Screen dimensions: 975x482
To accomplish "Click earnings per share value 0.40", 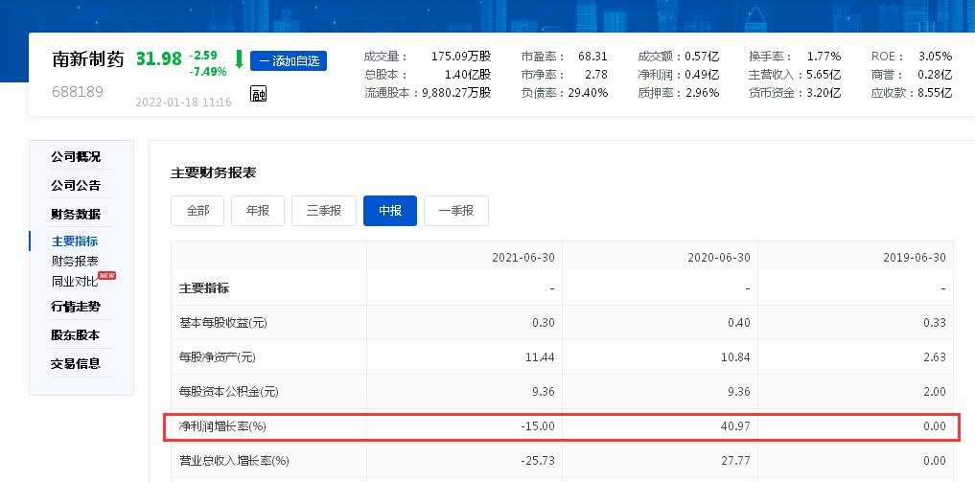I will [739, 323].
